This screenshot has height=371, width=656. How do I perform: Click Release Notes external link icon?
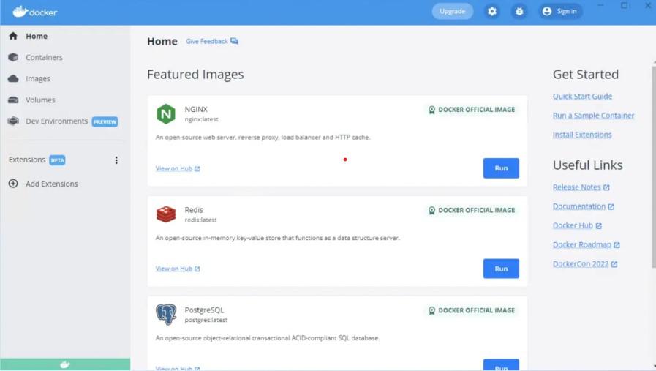point(606,187)
